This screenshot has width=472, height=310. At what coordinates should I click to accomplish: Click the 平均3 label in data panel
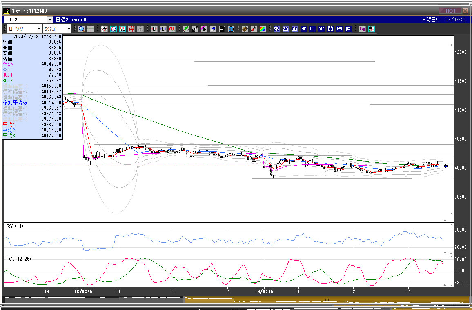coord(9,136)
